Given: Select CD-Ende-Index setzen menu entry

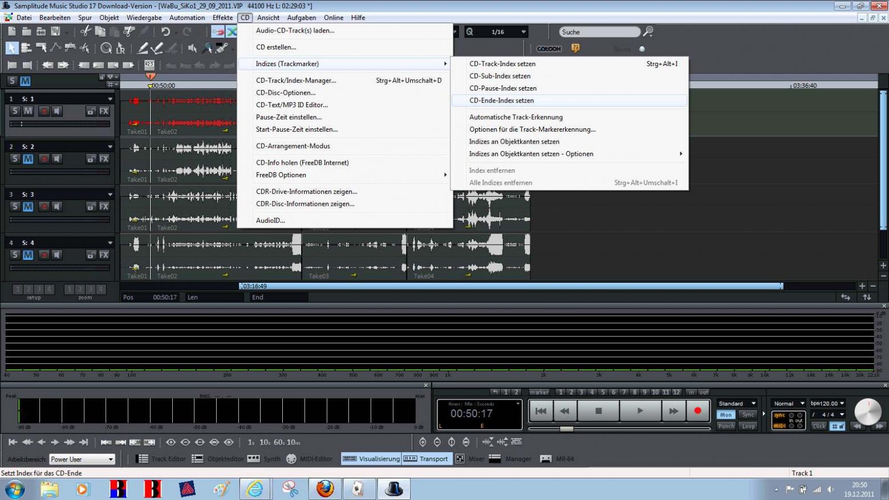Looking at the screenshot, I should (x=501, y=100).
